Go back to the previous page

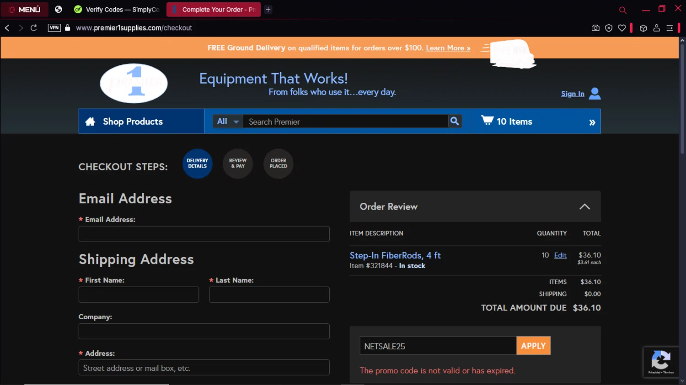pyautogui.click(x=7, y=28)
